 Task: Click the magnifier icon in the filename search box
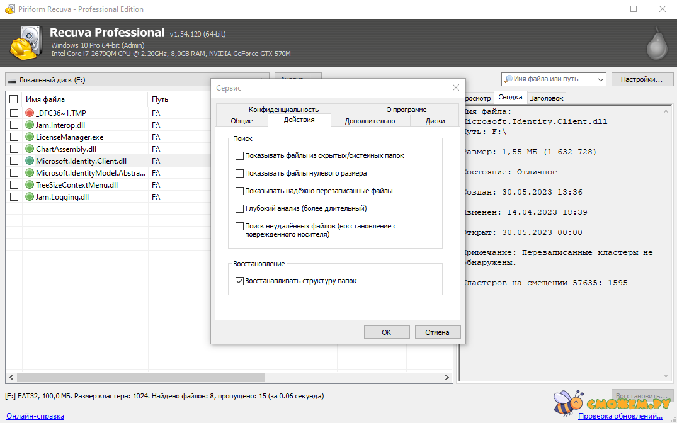click(x=508, y=79)
